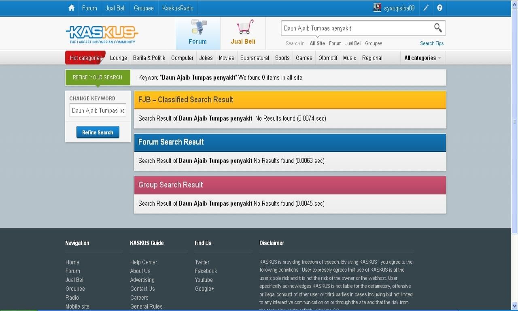Open the Supranatural category
Image resolution: width=518 pixels, height=311 pixels.
[255, 58]
